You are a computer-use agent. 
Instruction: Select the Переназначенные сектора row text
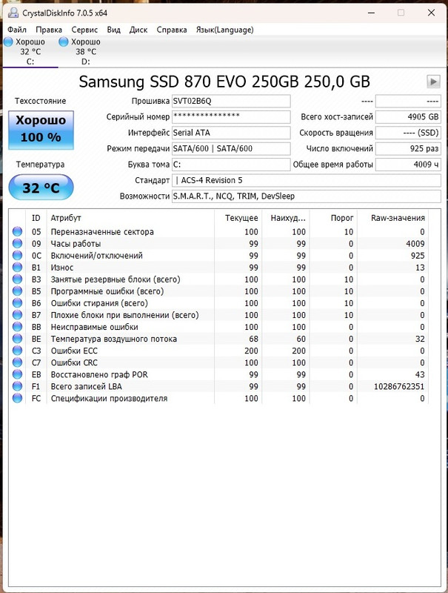point(102,232)
